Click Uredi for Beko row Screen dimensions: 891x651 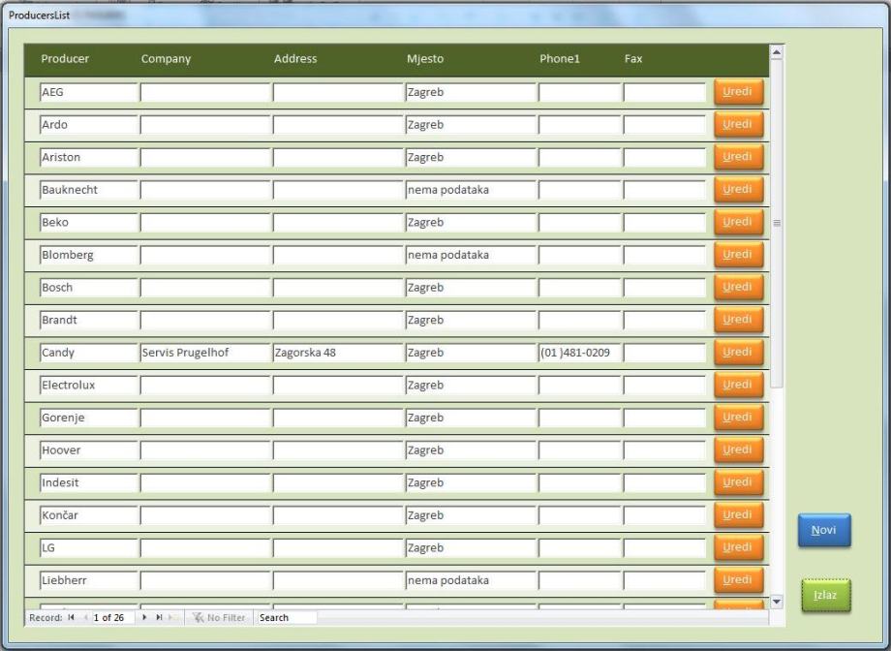(x=738, y=222)
